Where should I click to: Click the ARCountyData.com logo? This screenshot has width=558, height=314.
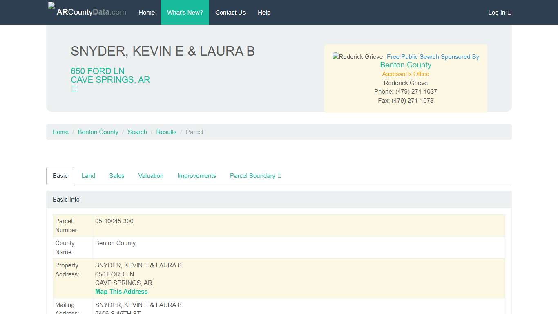pyautogui.click(x=87, y=12)
